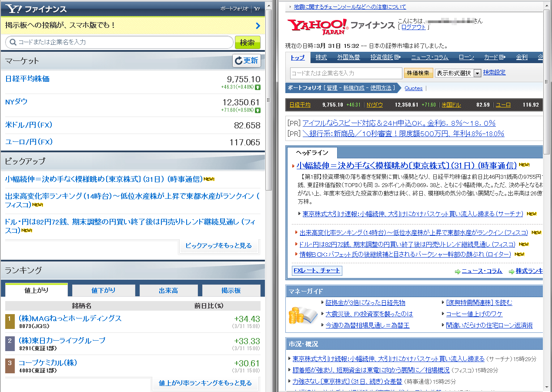Click 値上がり率ランキングをもっと見る button
552x392 pixels.
205,383
